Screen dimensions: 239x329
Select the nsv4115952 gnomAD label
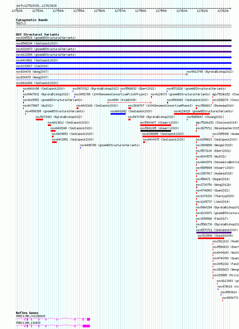coord(53,100)
